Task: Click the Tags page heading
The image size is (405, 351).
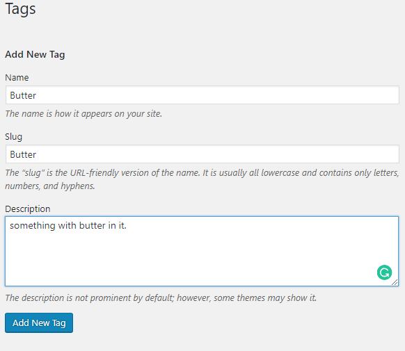Action: click(20, 9)
